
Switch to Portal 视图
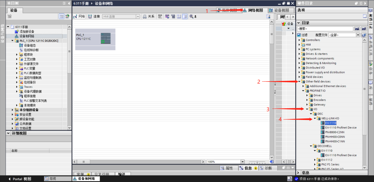pyautogui.click(x=19, y=179)
